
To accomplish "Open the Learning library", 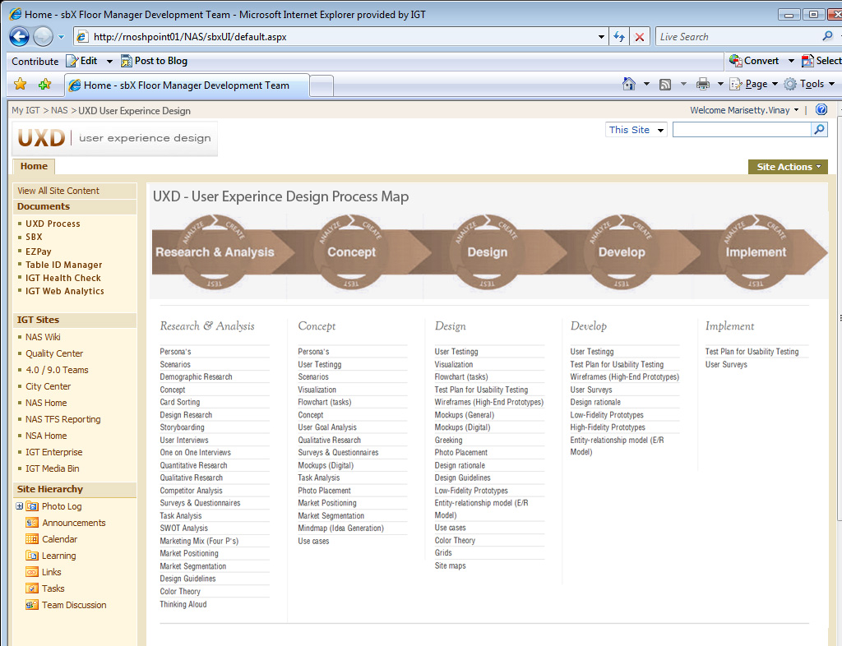I will point(58,556).
